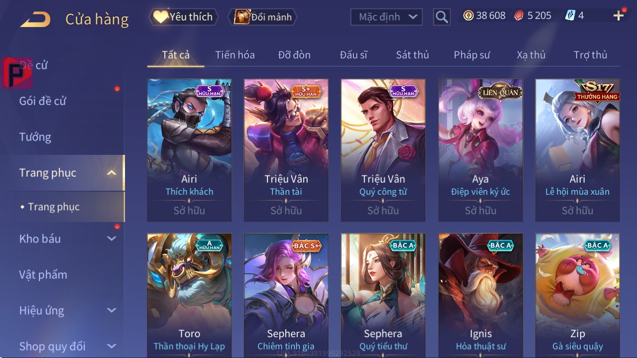
Task: Tap the plus icon to add currency
Action: coord(619,16)
